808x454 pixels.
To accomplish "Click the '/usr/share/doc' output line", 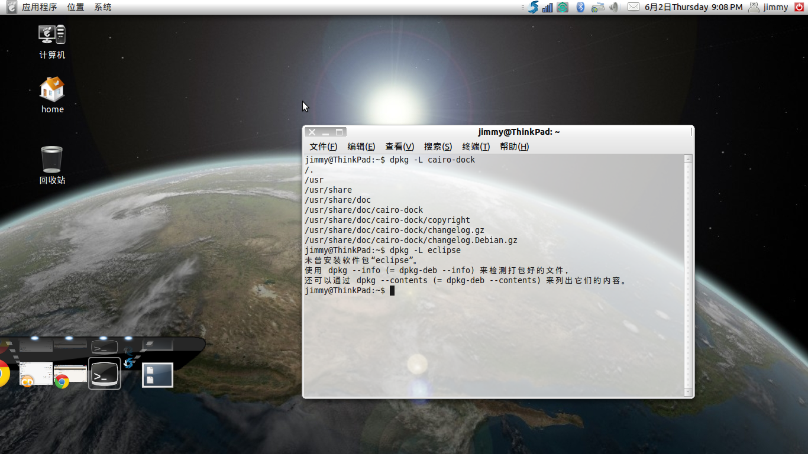I will (338, 200).
